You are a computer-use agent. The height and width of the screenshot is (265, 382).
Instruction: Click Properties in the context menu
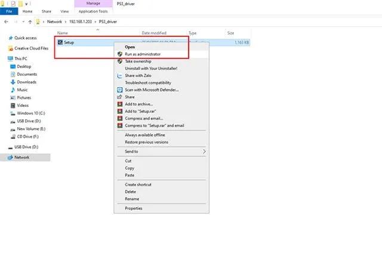134,208
